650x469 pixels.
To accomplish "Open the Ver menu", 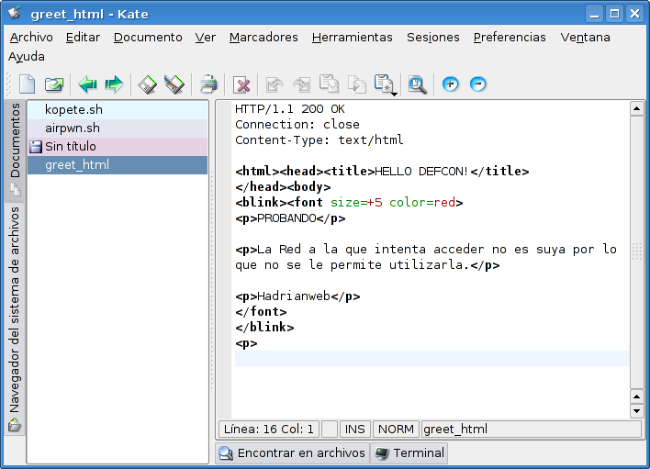I will coord(206,38).
